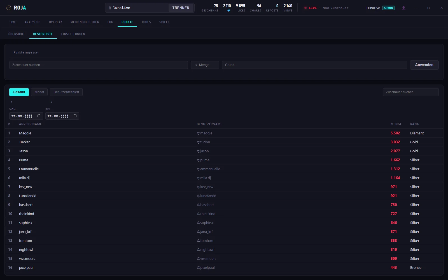Open calendar picker in VON date field
The height and width of the screenshot is (280, 448).
pyautogui.click(x=39, y=116)
